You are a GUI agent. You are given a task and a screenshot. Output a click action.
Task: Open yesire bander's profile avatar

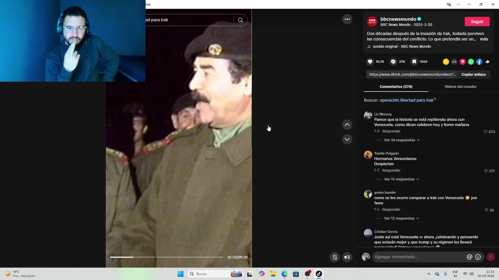[x=368, y=194]
